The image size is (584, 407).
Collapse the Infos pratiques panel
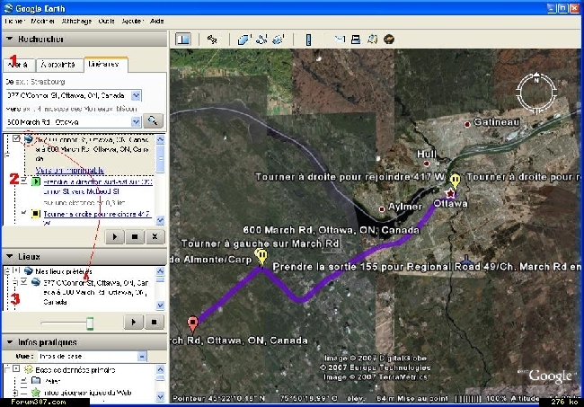tap(10, 341)
